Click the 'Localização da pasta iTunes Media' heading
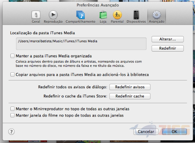195x143 pixels. pyautogui.click(x=43, y=33)
